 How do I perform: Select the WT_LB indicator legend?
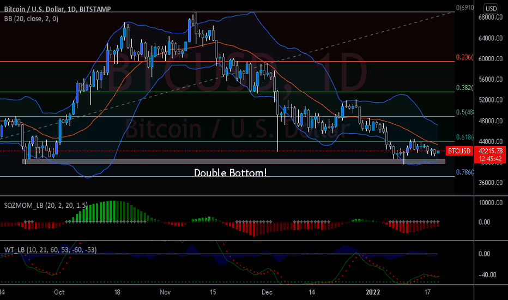tap(50, 250)
